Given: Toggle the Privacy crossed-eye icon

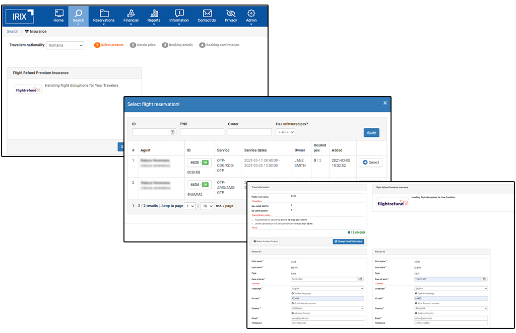Looking at the screenshot, I should [231, 13].
